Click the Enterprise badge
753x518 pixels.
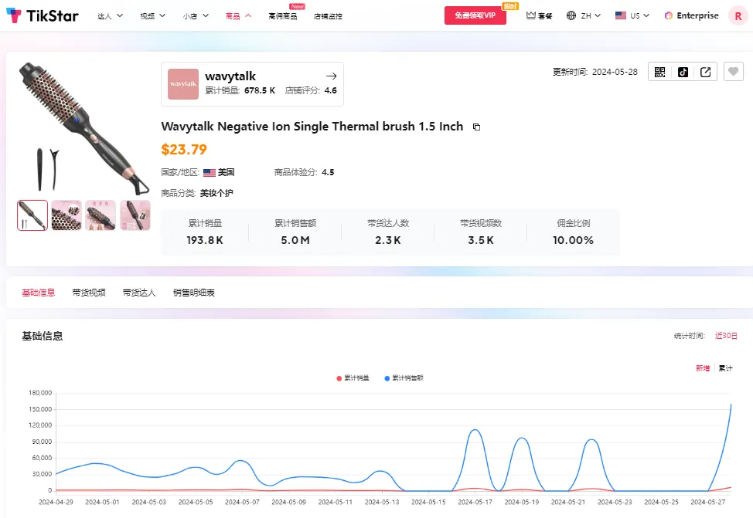click(691, 15)
